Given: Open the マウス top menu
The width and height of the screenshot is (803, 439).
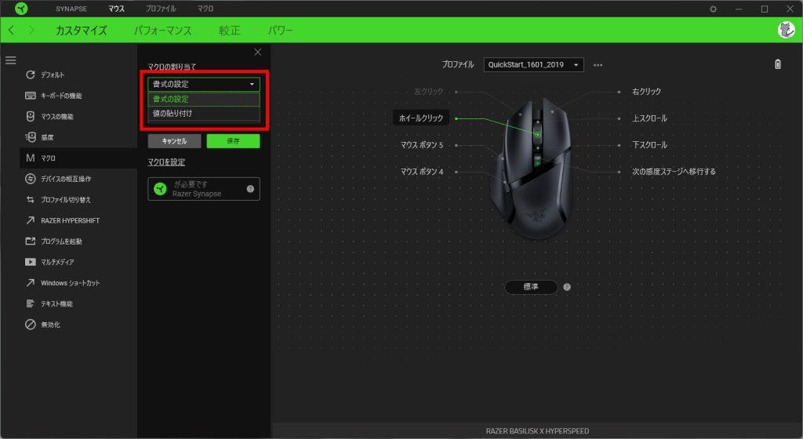Looking at the screenshot, I should [x=116, y=9].
